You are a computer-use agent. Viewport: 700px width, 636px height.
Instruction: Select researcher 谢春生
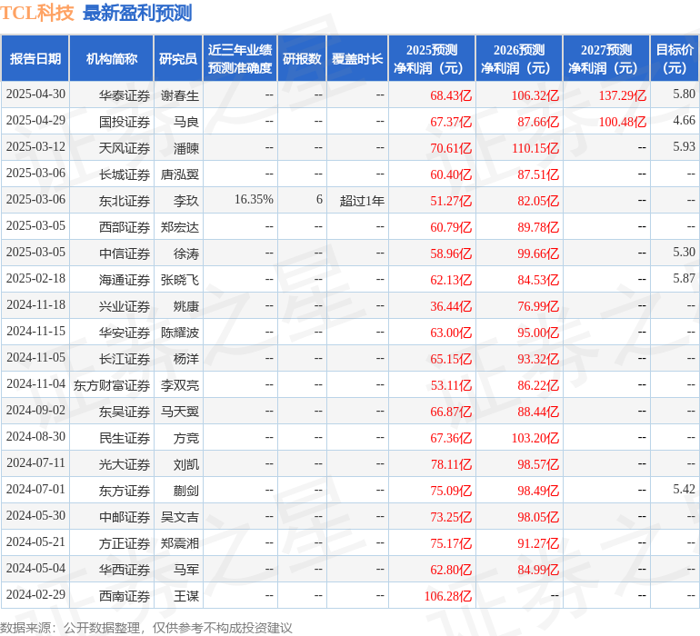(x=179, y=95)
